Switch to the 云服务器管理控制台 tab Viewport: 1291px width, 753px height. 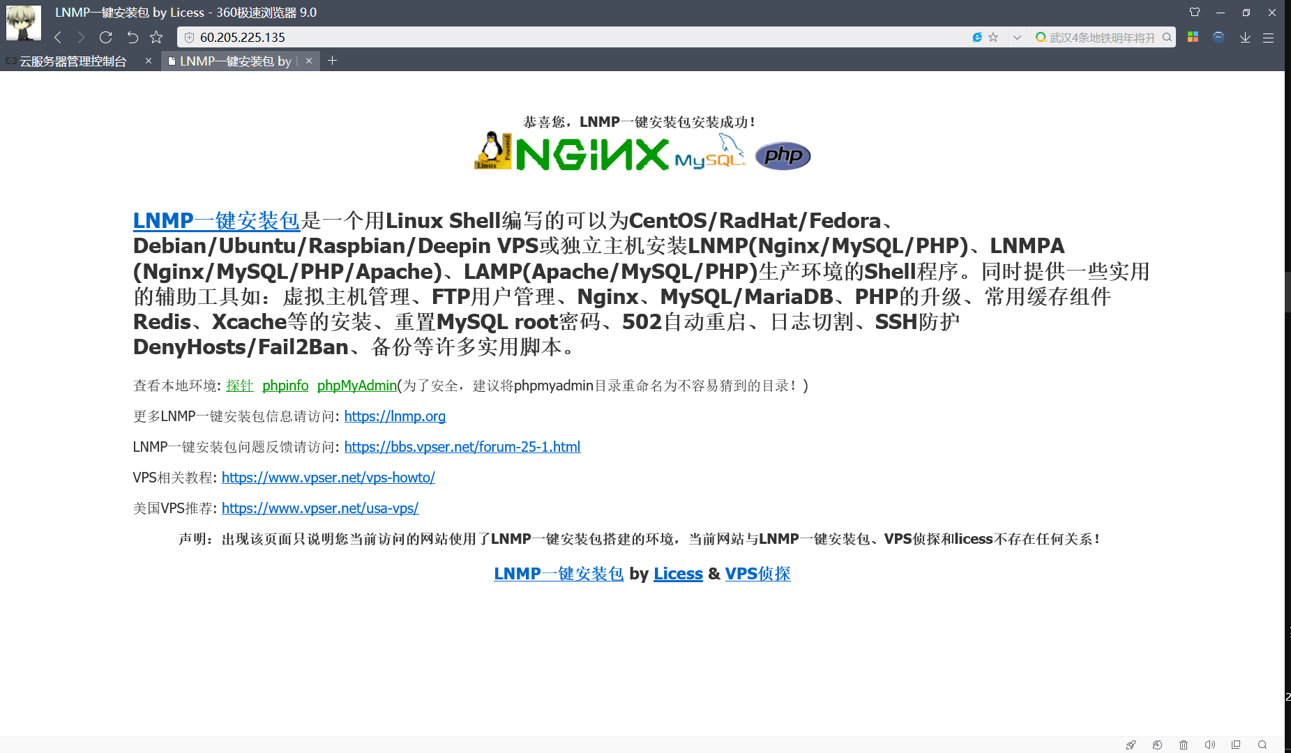click(x=73, y=61)
